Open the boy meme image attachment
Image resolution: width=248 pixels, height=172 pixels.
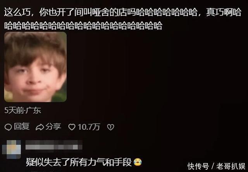35,67
